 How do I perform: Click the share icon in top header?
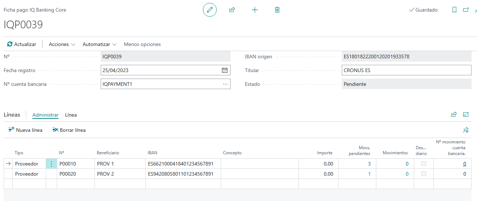(232, 10)
